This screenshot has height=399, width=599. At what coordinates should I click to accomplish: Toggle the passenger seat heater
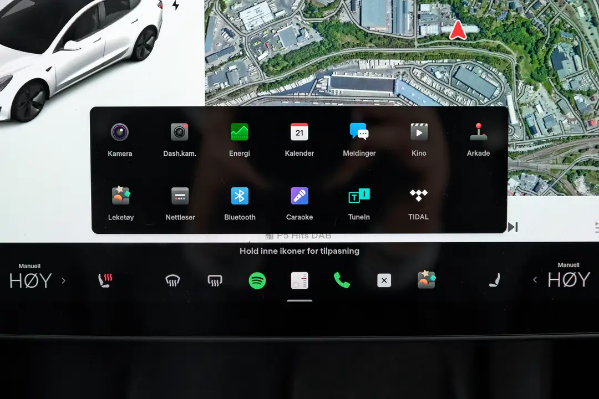[495, 280]
